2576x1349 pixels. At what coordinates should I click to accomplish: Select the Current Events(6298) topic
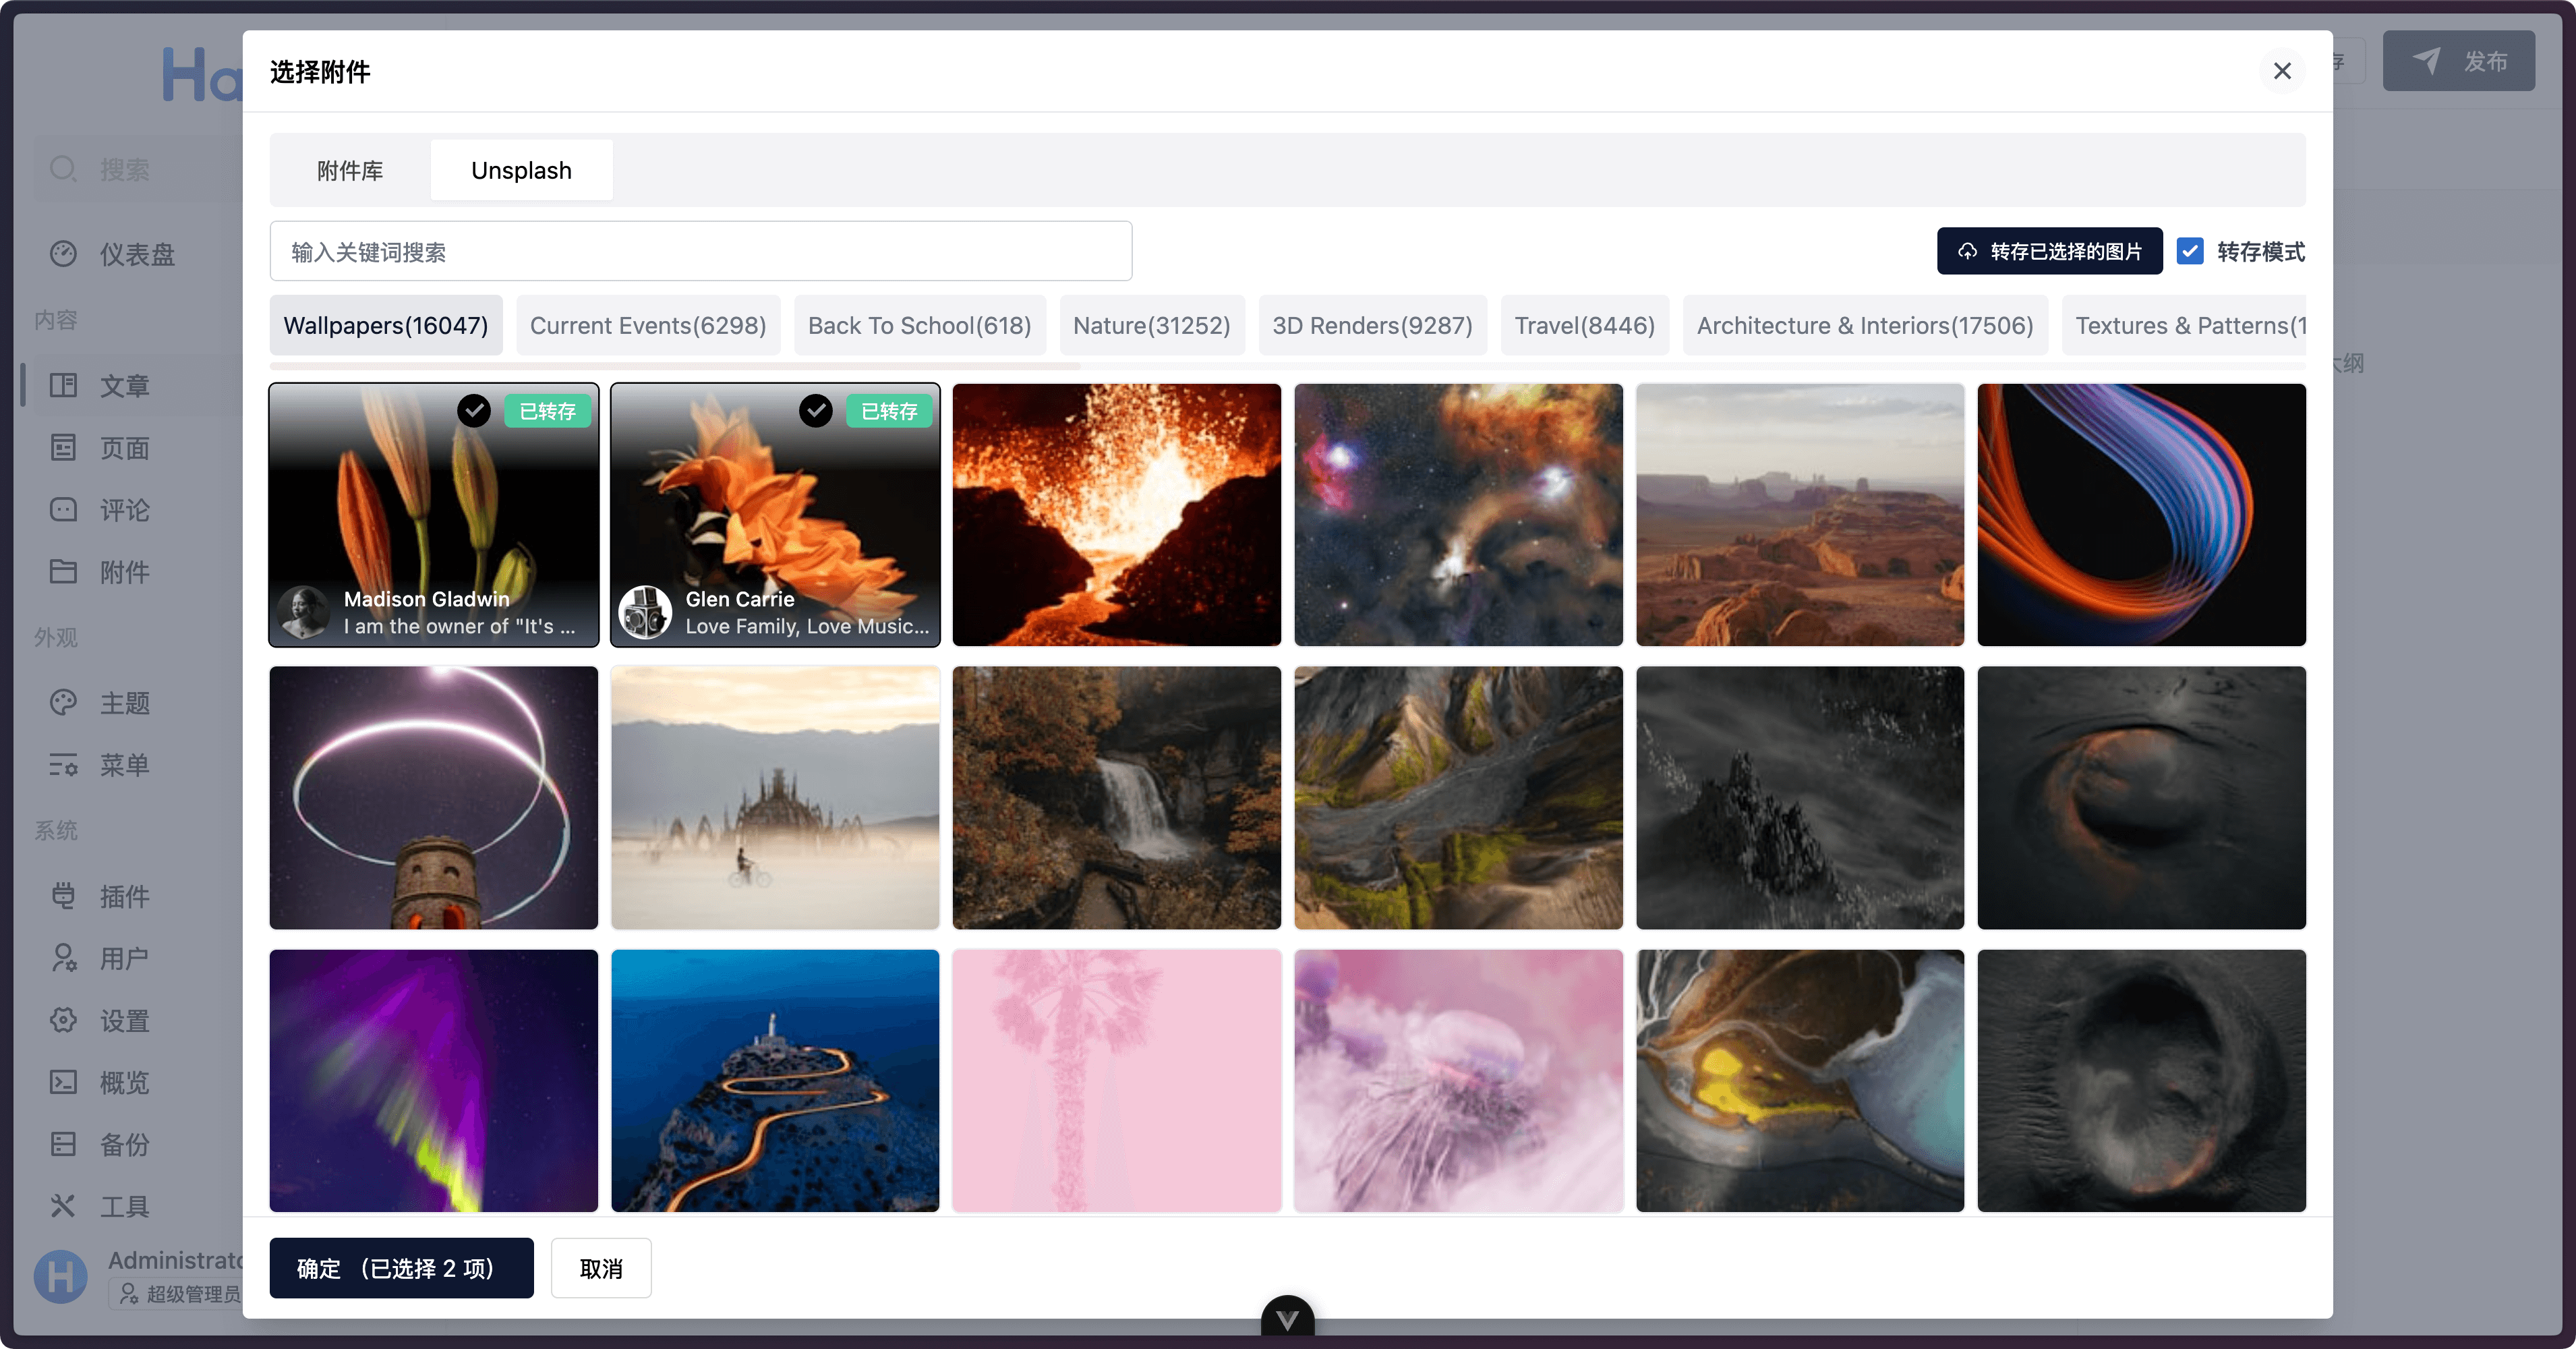pos(648,326)
